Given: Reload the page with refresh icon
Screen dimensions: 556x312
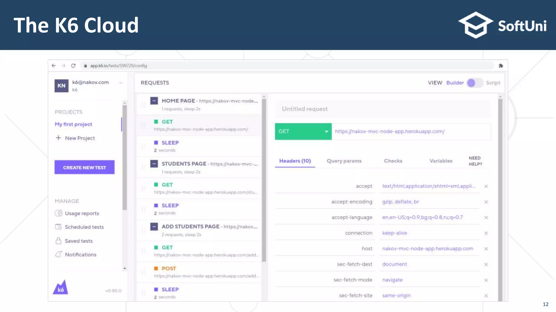Looking at the screenshot, I should tap(73, 66).
